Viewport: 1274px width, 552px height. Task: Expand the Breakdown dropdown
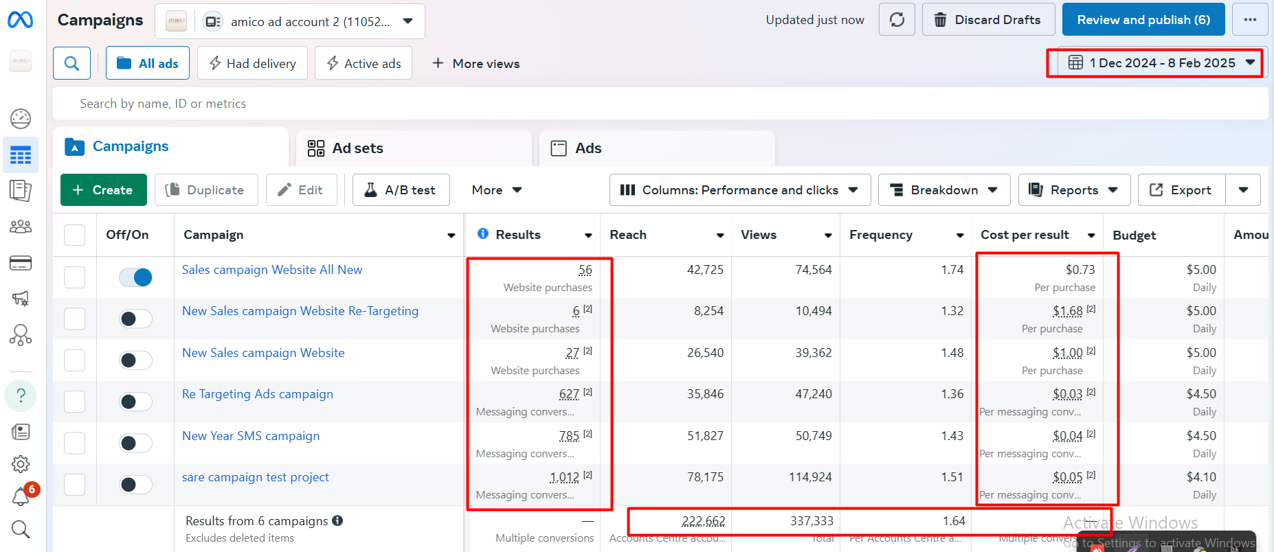[x=943, y=190]
